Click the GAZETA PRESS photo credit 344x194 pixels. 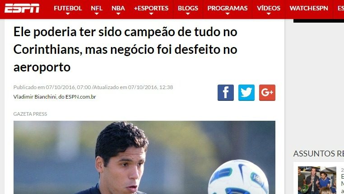click(x=30, y=114)
